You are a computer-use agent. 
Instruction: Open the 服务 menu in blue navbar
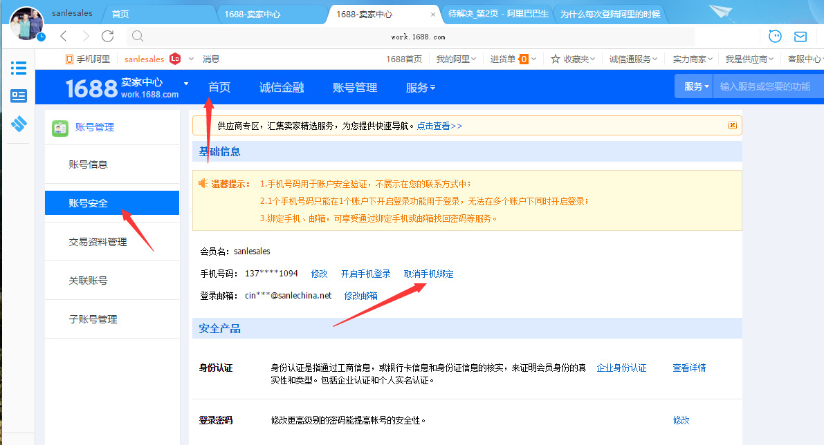point(421,88)
